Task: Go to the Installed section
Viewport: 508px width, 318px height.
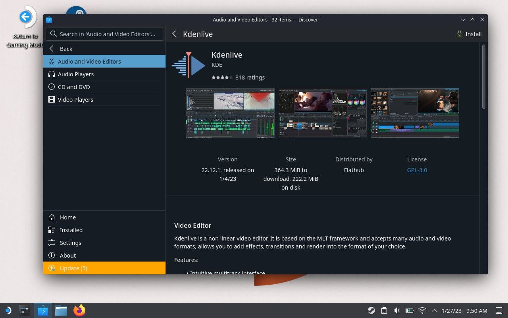Action: click(71, 230)
